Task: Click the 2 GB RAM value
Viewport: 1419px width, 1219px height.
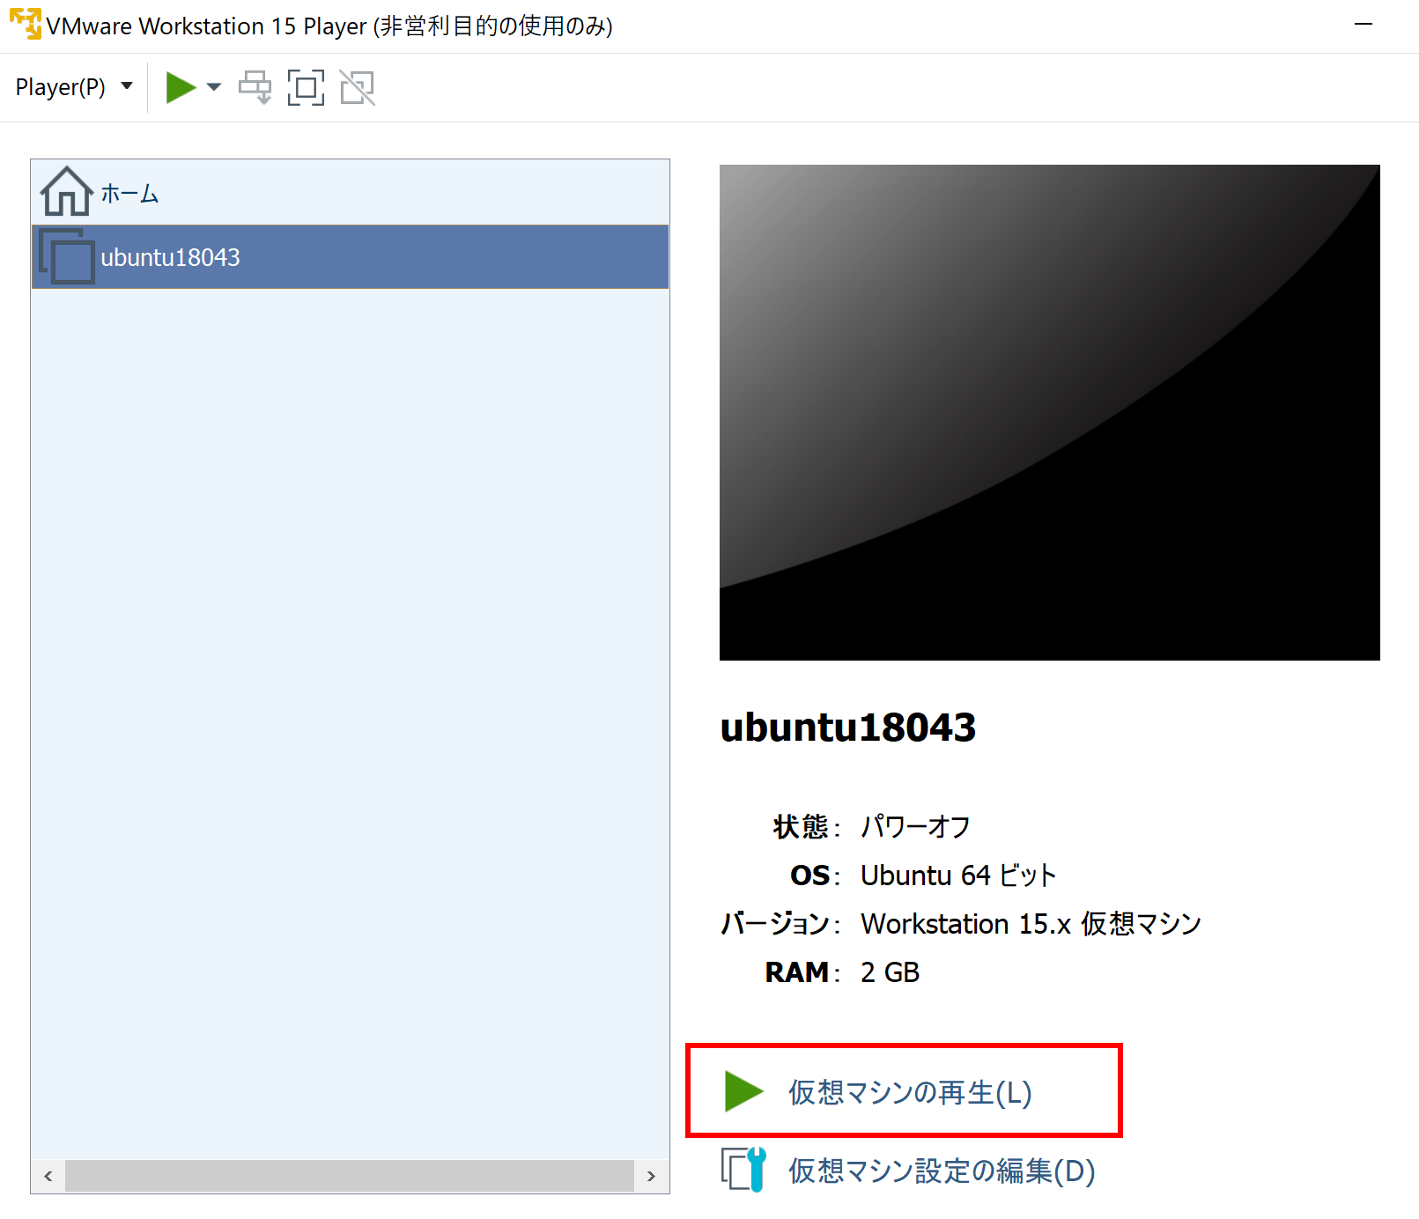Action: (x=891, y=972)
